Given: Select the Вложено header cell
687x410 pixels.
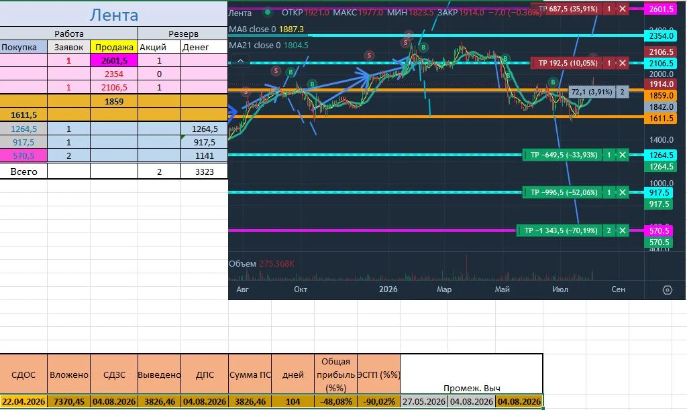Looking at the screenshot, I should pyautogui.click(x=69, y=374).
